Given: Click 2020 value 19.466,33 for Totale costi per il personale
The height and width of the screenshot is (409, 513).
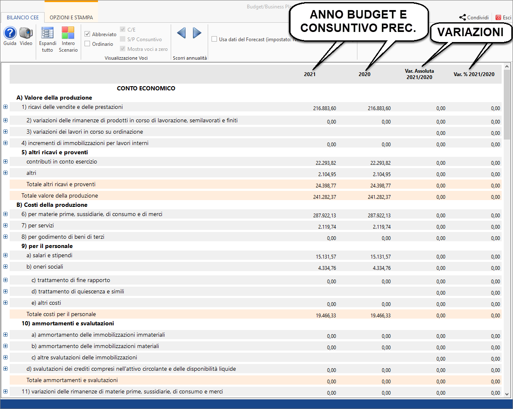Looking at the screenshot, I should (x=381, y=316).
